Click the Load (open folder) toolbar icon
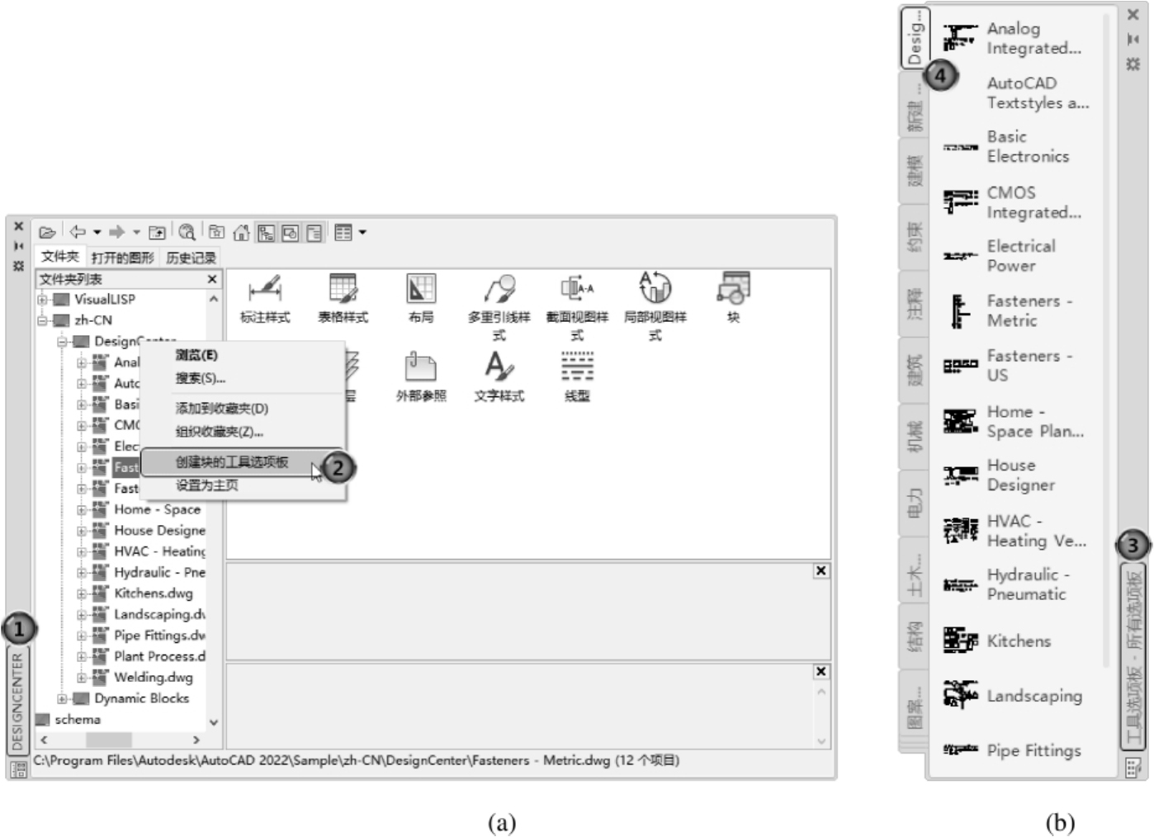Viewport: 1154px width, 837px height. [x=47, y=233]
